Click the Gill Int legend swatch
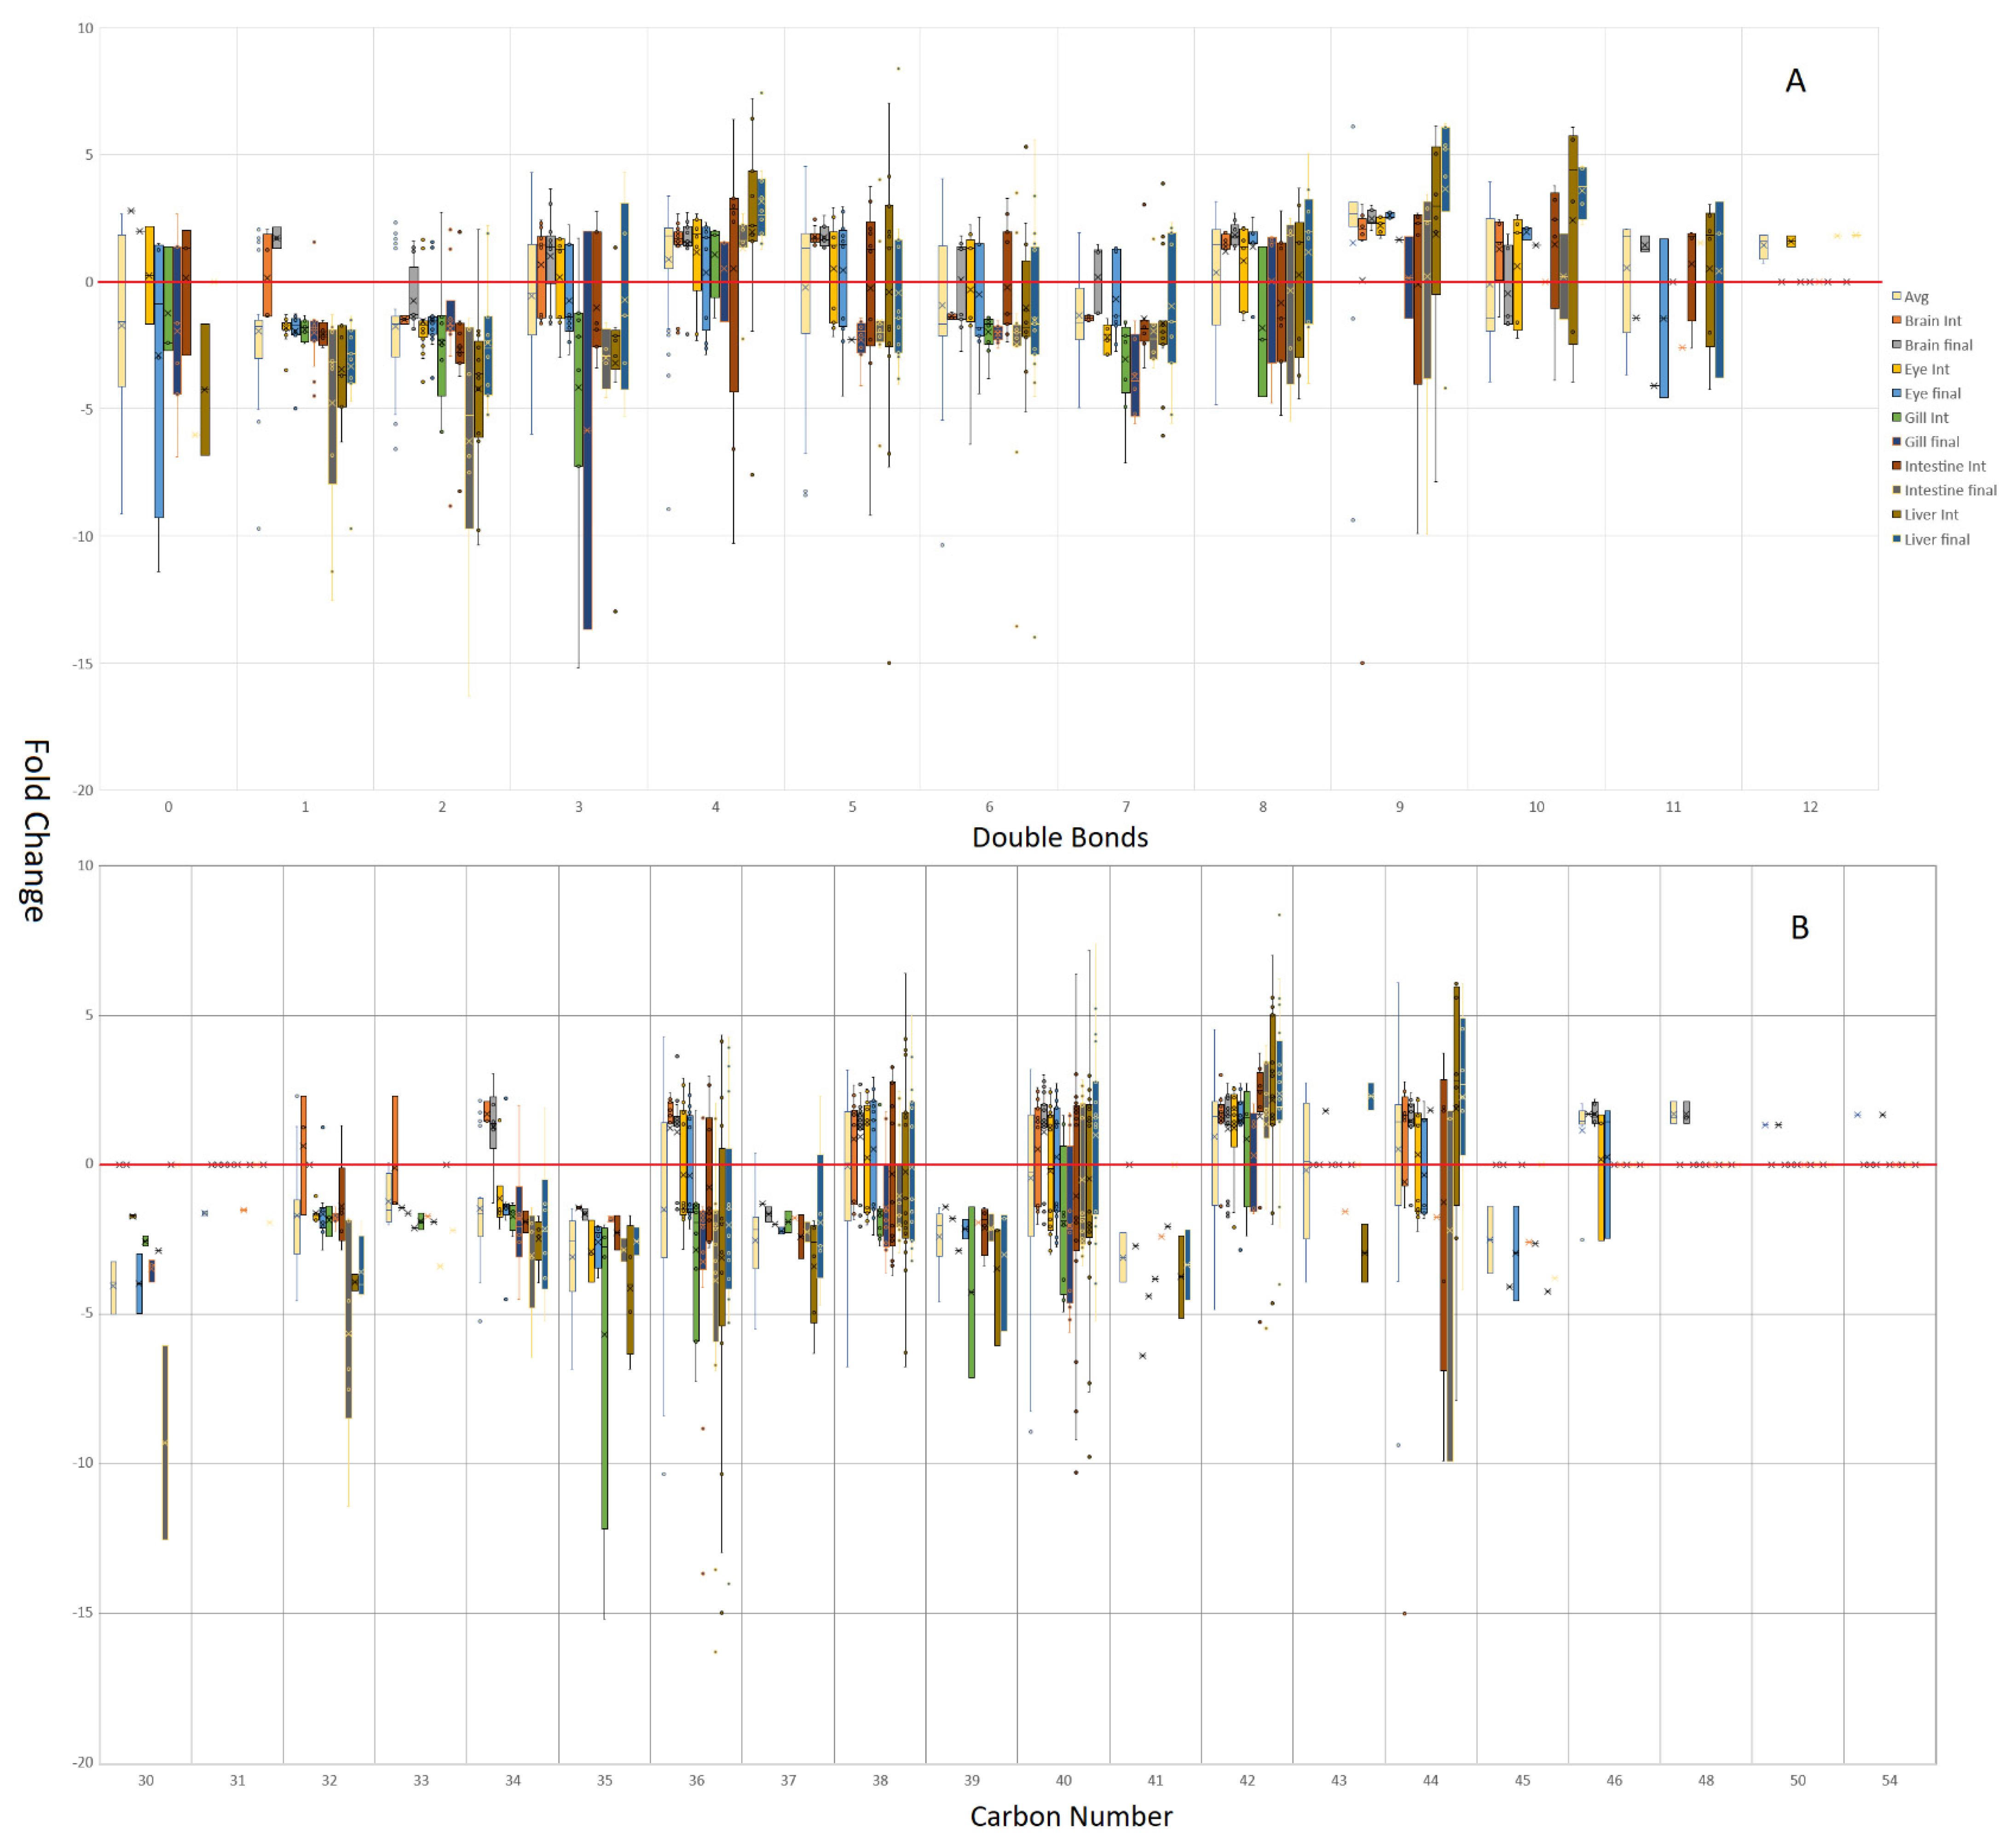Viewport: 2016px width, 1847px height. [x=1896, y=418]
